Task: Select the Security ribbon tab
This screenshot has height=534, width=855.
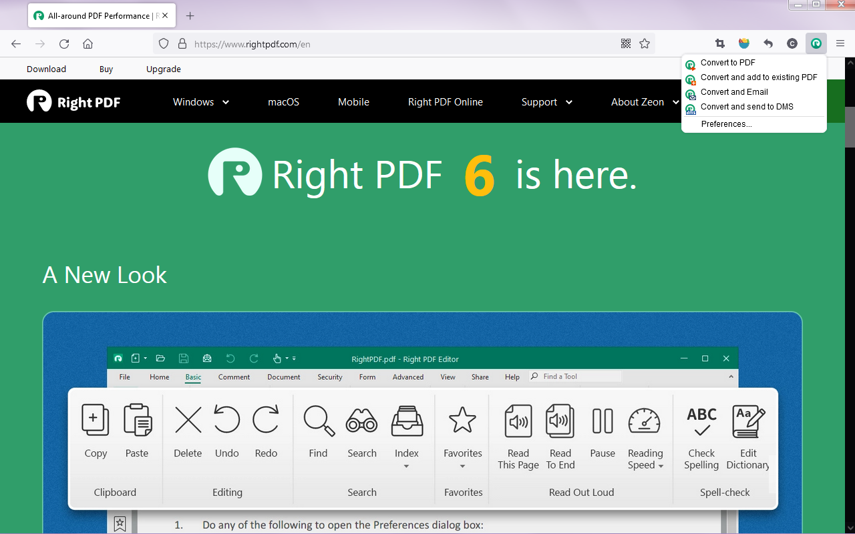Action: (x=330, y=377)
